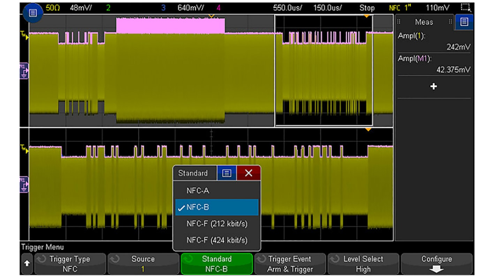Open the Trigger Type softkey

(x=70, y=264)
